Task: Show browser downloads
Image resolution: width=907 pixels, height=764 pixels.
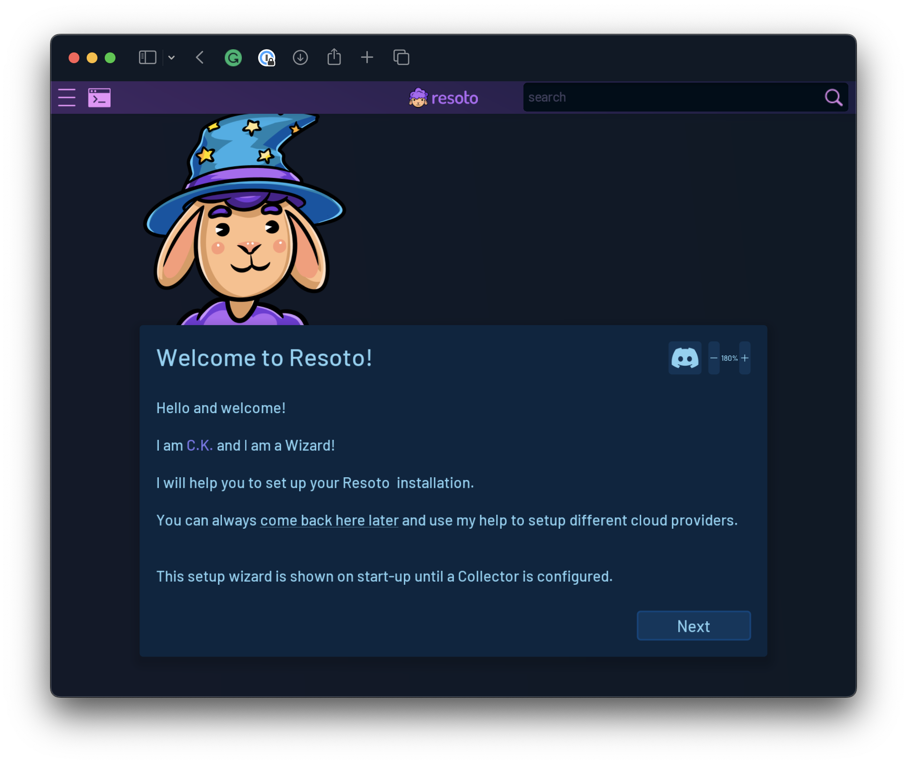Action: point(300,58)
